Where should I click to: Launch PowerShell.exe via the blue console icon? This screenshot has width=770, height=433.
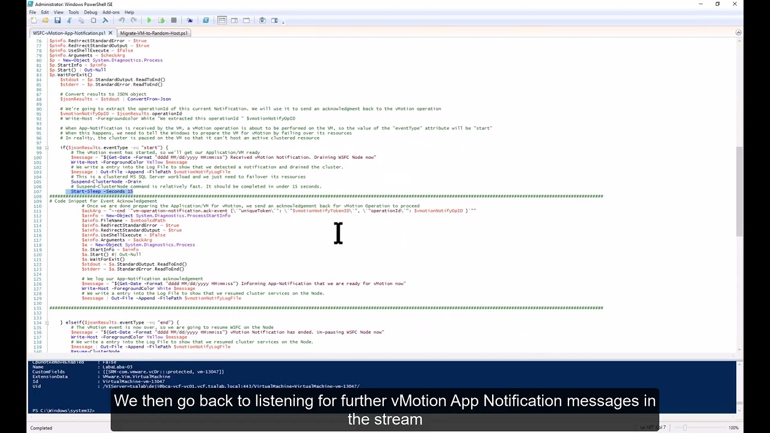206,20
